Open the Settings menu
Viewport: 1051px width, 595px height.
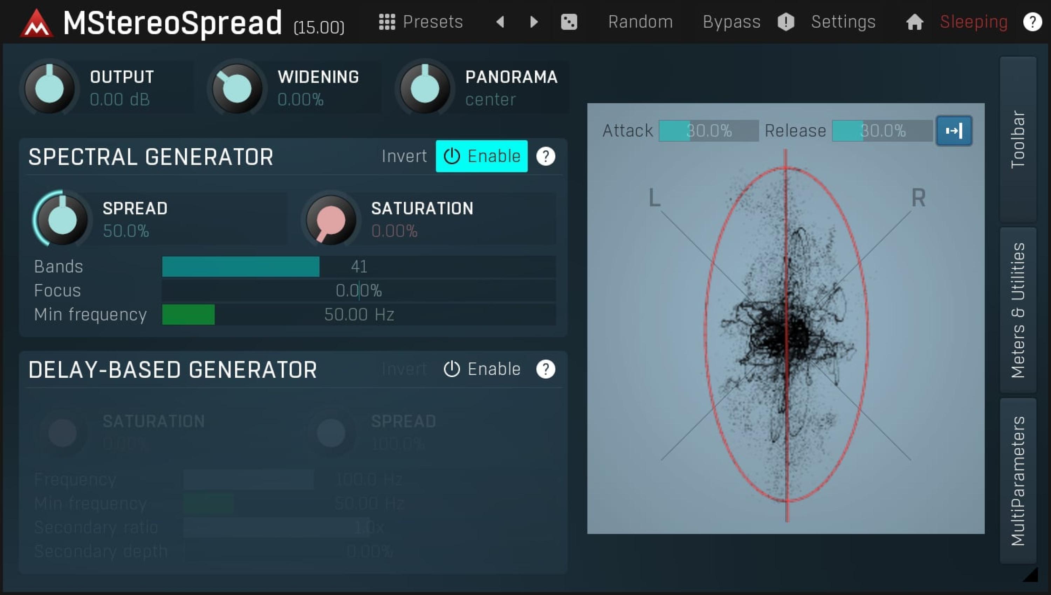coord(843,22)
